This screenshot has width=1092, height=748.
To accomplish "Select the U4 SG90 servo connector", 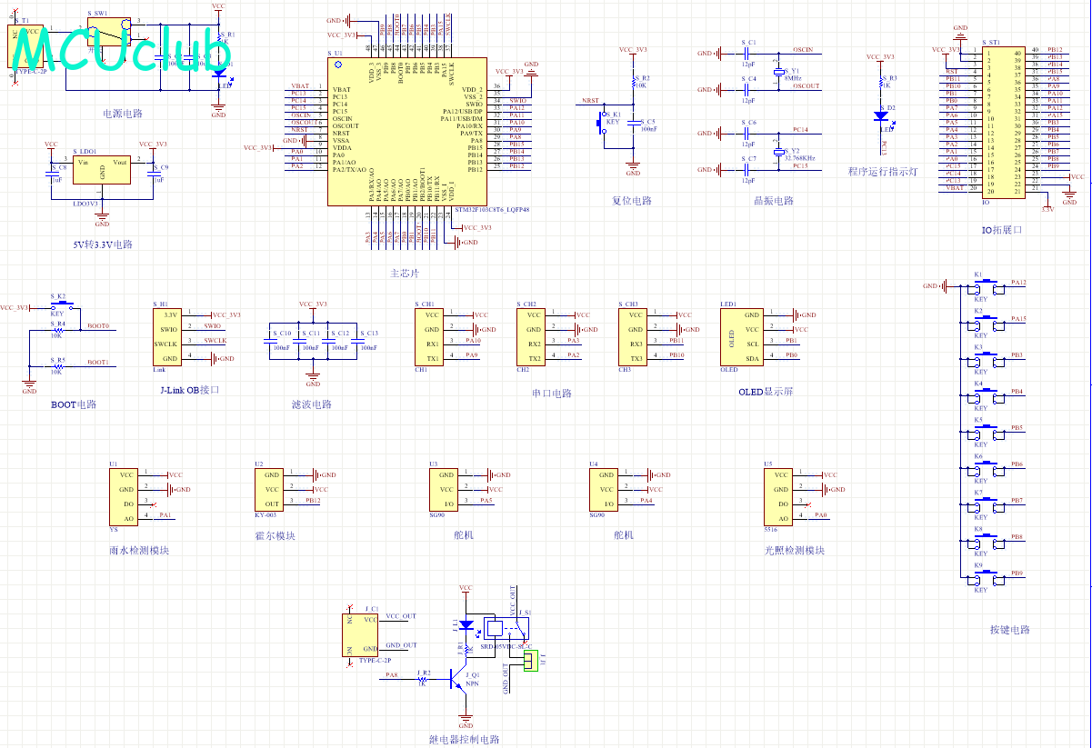I will (605, 489).
